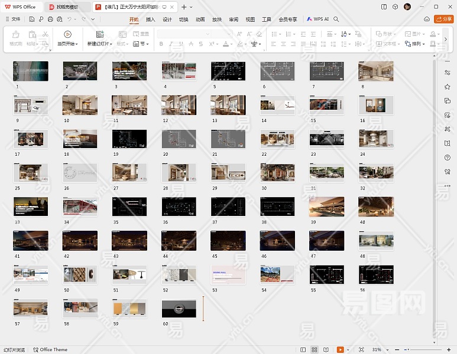Image resolution: width=457 pixels, height=354 pixels.
Task: Click the orange 分享 share button
Action: 443,19
